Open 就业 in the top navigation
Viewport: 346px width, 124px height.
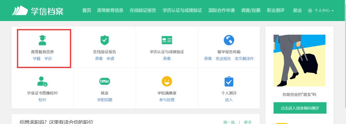[x=297, y=10]
